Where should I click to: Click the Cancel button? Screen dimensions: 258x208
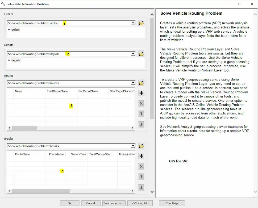coord(91,203)
